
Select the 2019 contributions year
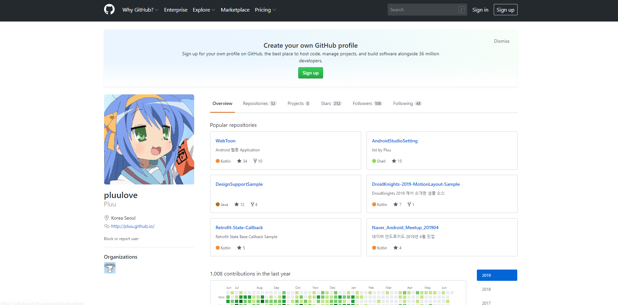497,275
